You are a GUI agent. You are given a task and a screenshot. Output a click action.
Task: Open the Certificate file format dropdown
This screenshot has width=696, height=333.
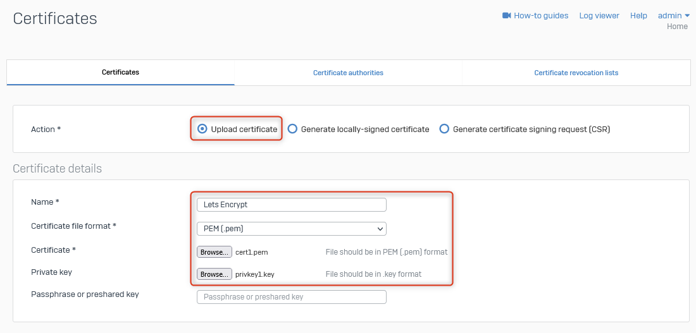[291, 229]
